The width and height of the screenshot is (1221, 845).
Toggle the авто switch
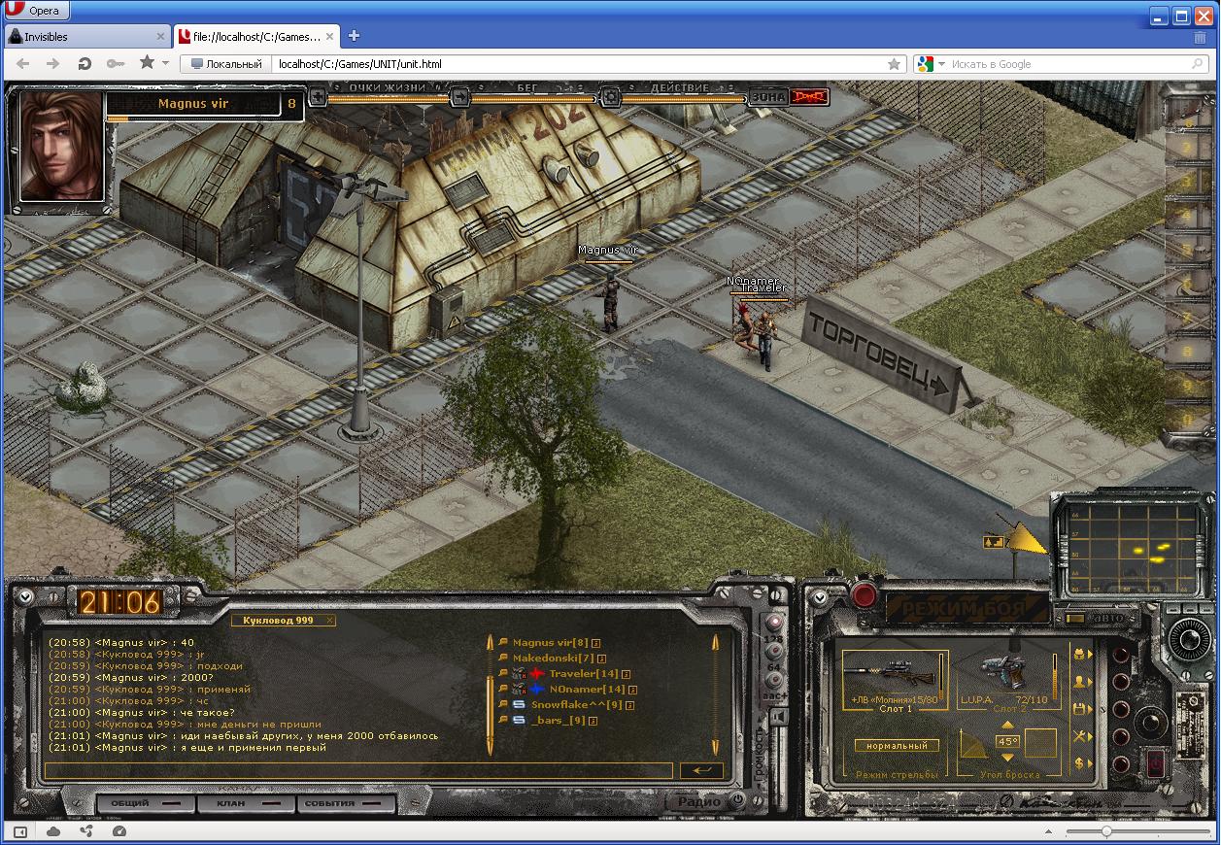pos(1075,618)
